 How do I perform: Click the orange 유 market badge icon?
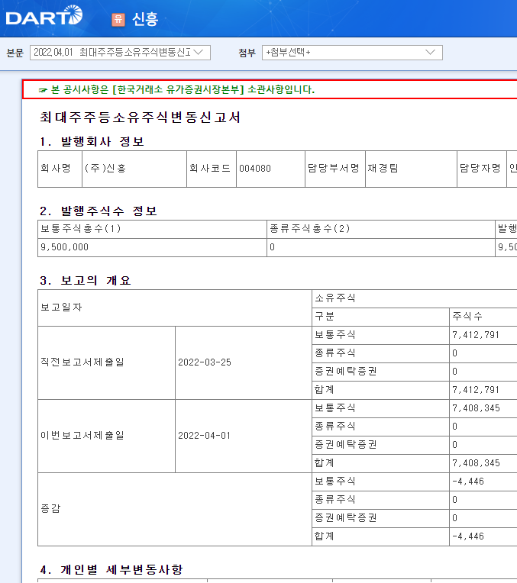[118, 19]
